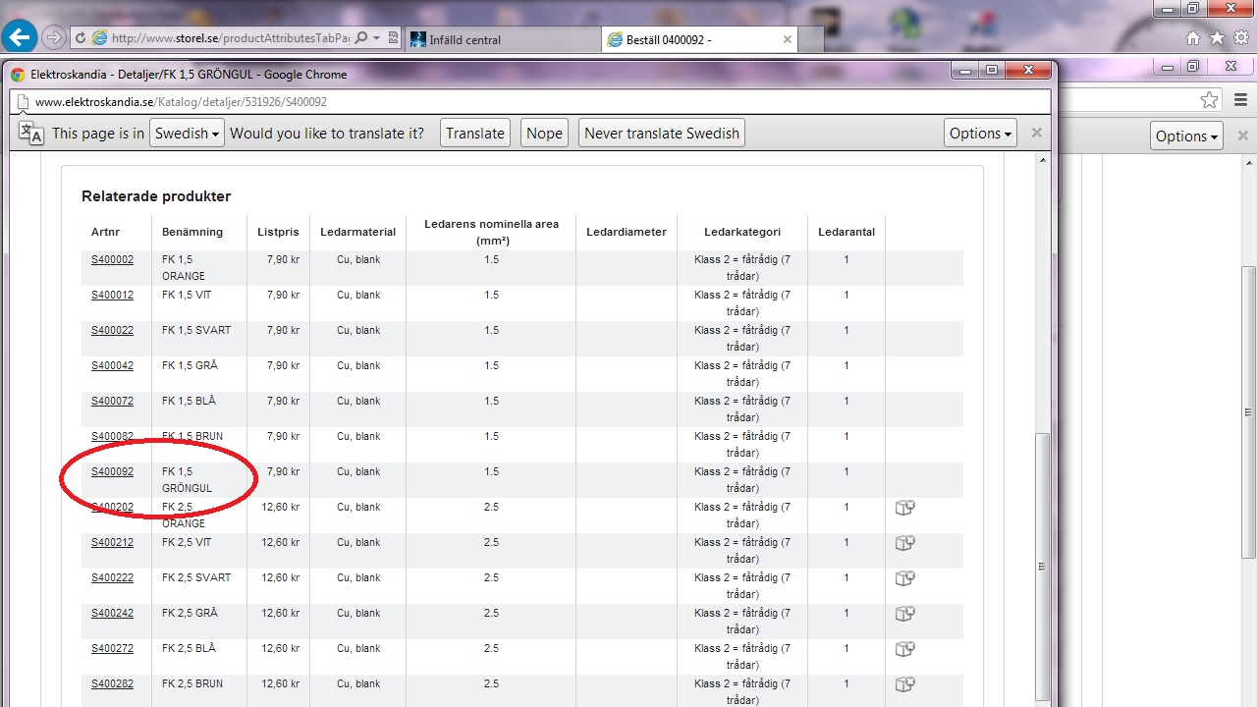Click the IE home icon
1257x707 pixels.
point(1193,38)
